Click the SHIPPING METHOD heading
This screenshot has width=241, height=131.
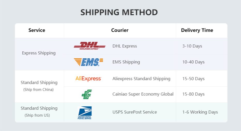click(x=119, y=12)
